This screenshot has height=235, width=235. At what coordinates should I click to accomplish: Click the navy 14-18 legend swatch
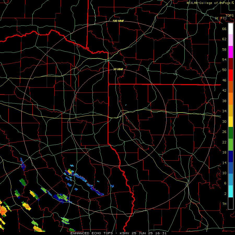(231, 156)
